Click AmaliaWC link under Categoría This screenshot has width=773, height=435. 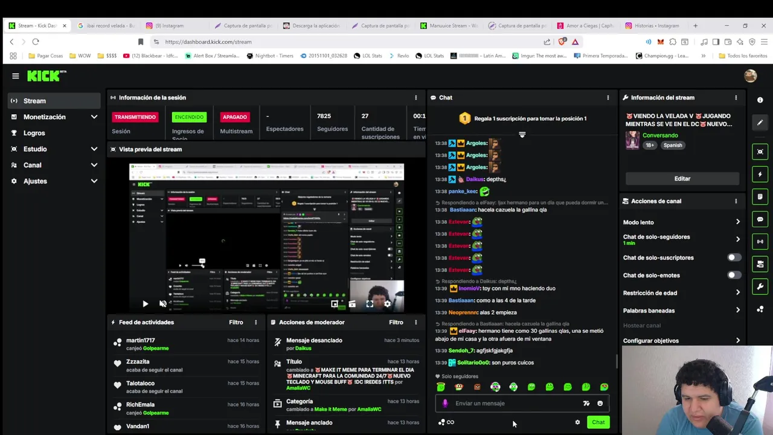pyautogui.click(x=369, y=409)
